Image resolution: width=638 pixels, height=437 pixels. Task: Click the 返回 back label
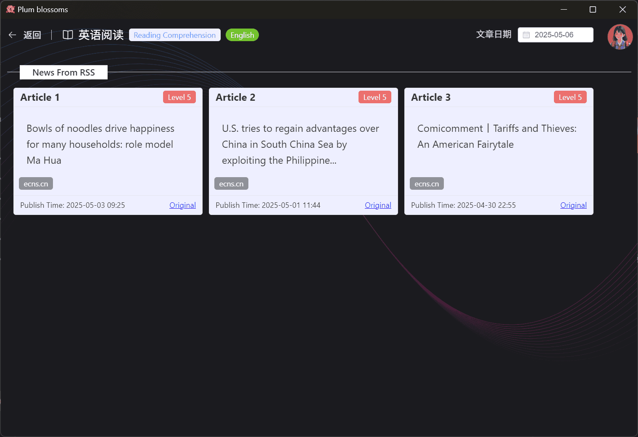pyautogui.click(x=32, y=35)
